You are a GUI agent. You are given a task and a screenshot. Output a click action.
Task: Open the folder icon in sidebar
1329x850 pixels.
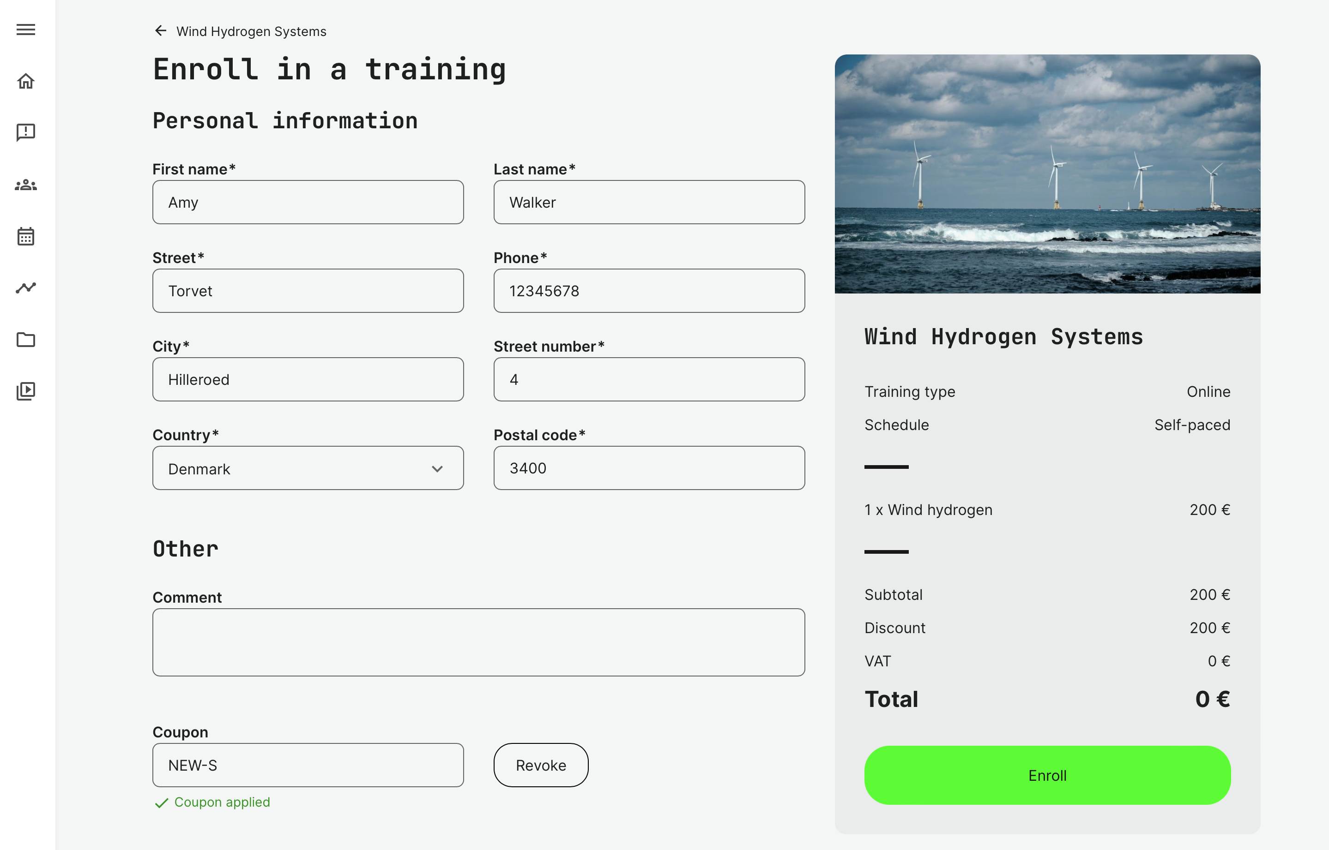25,340
